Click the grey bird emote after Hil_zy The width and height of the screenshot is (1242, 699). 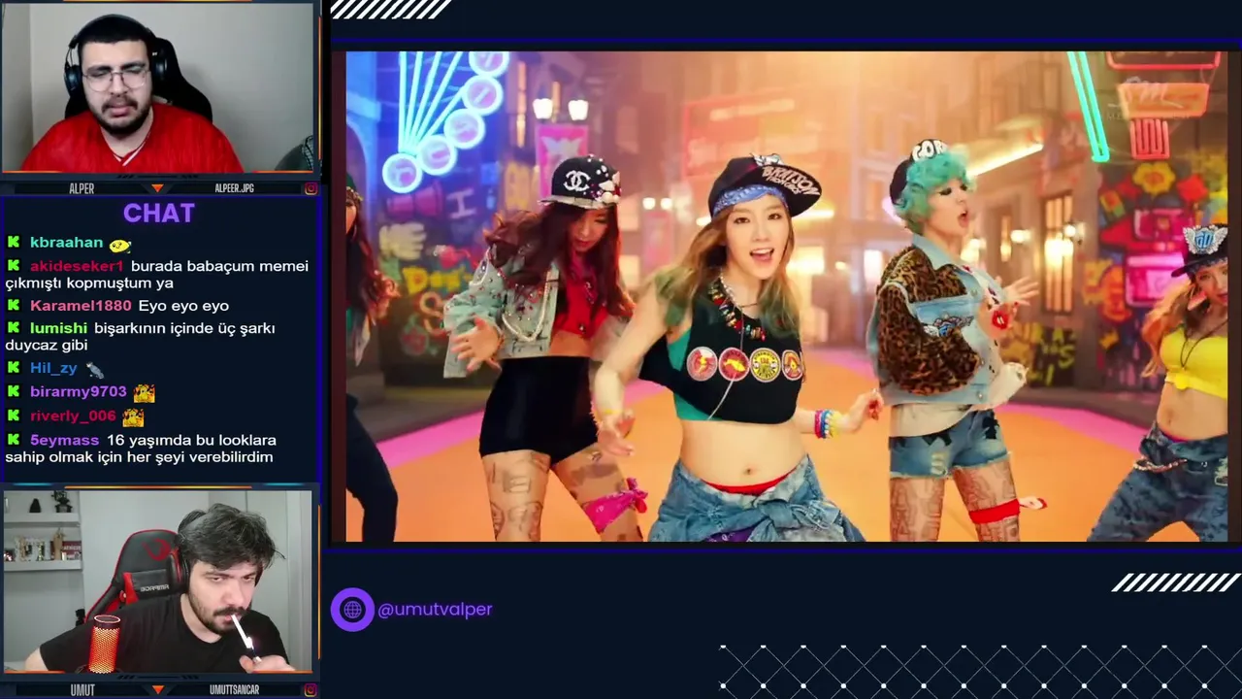pos(94,370)
